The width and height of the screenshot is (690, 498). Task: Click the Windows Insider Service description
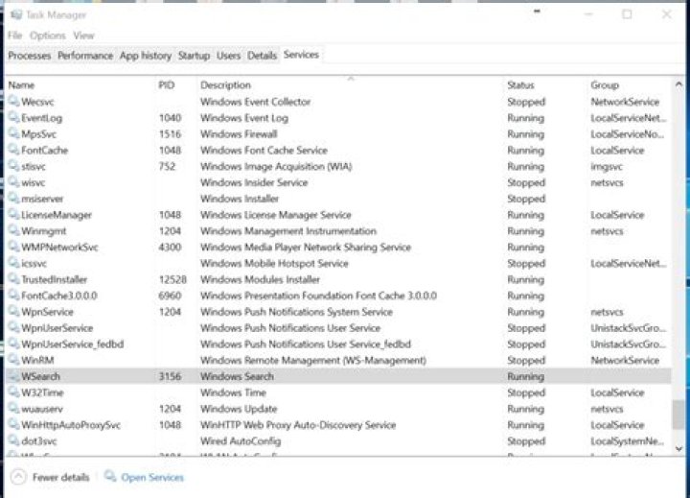tap(254, 182)
